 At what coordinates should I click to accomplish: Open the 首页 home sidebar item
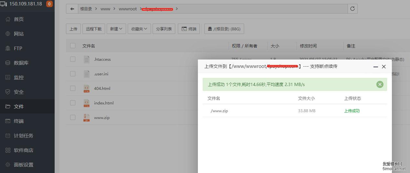pos(27,19)
